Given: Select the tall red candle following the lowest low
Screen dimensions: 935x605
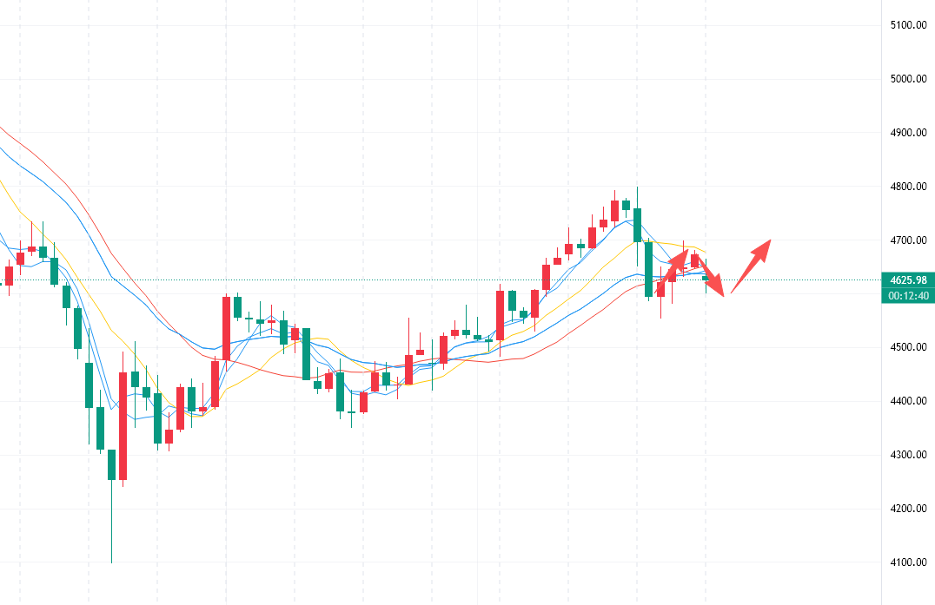Looking at the screenshot, I should [x=123, y=425].
